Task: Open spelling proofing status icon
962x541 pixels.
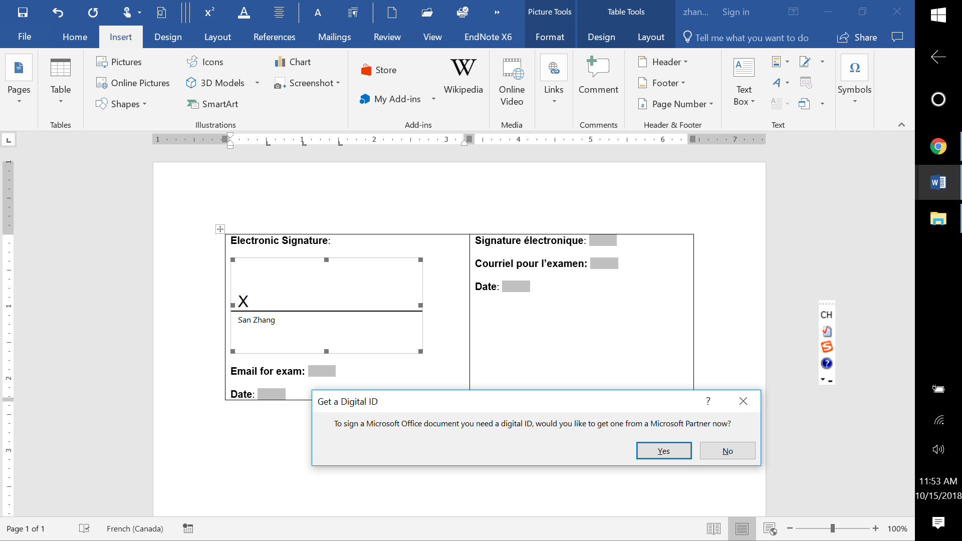Action: coord(84,529)
